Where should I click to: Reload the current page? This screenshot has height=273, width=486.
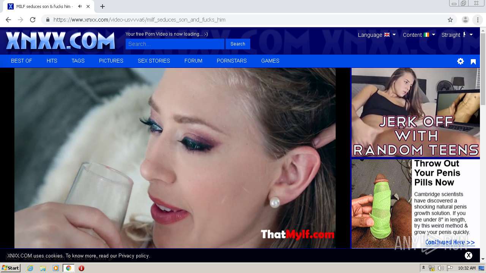tap(33, 20)
